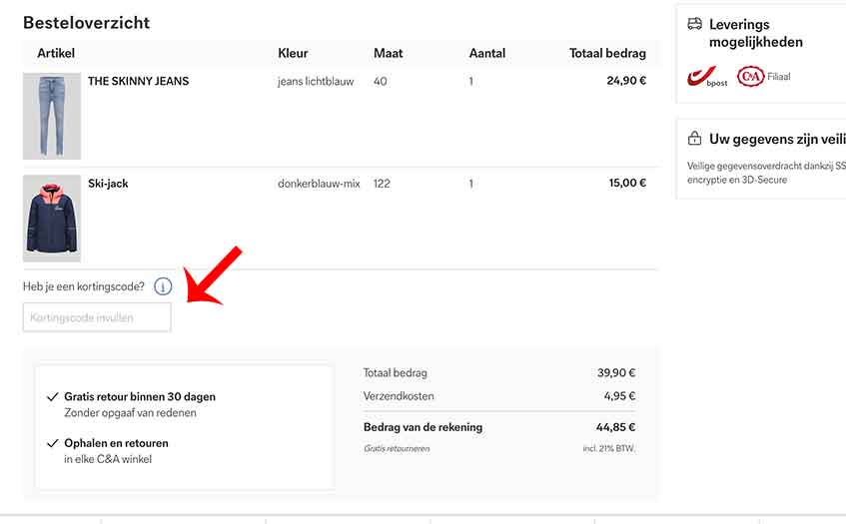
Task: Click the delivery truck icon
Action: [694, 24]
